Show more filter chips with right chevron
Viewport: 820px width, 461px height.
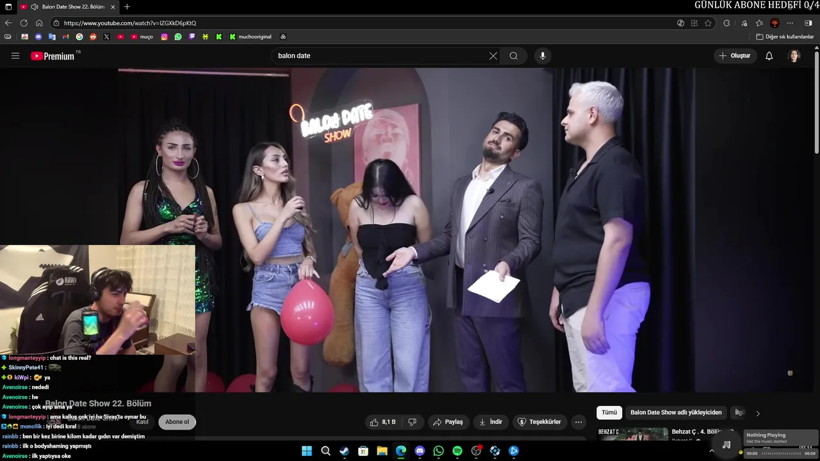pos(758,414)
